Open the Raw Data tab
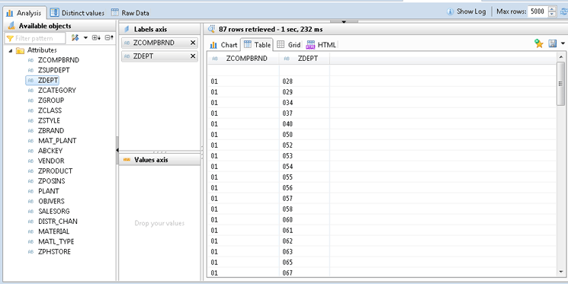Viewport: 568px width, 284px height. tap(130, 13)
